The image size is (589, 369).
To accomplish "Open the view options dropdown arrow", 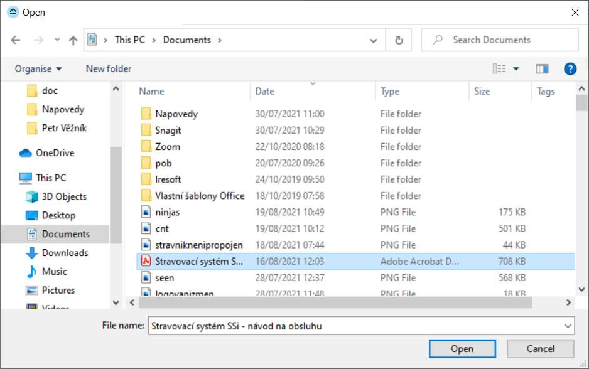I will [516, 68].
